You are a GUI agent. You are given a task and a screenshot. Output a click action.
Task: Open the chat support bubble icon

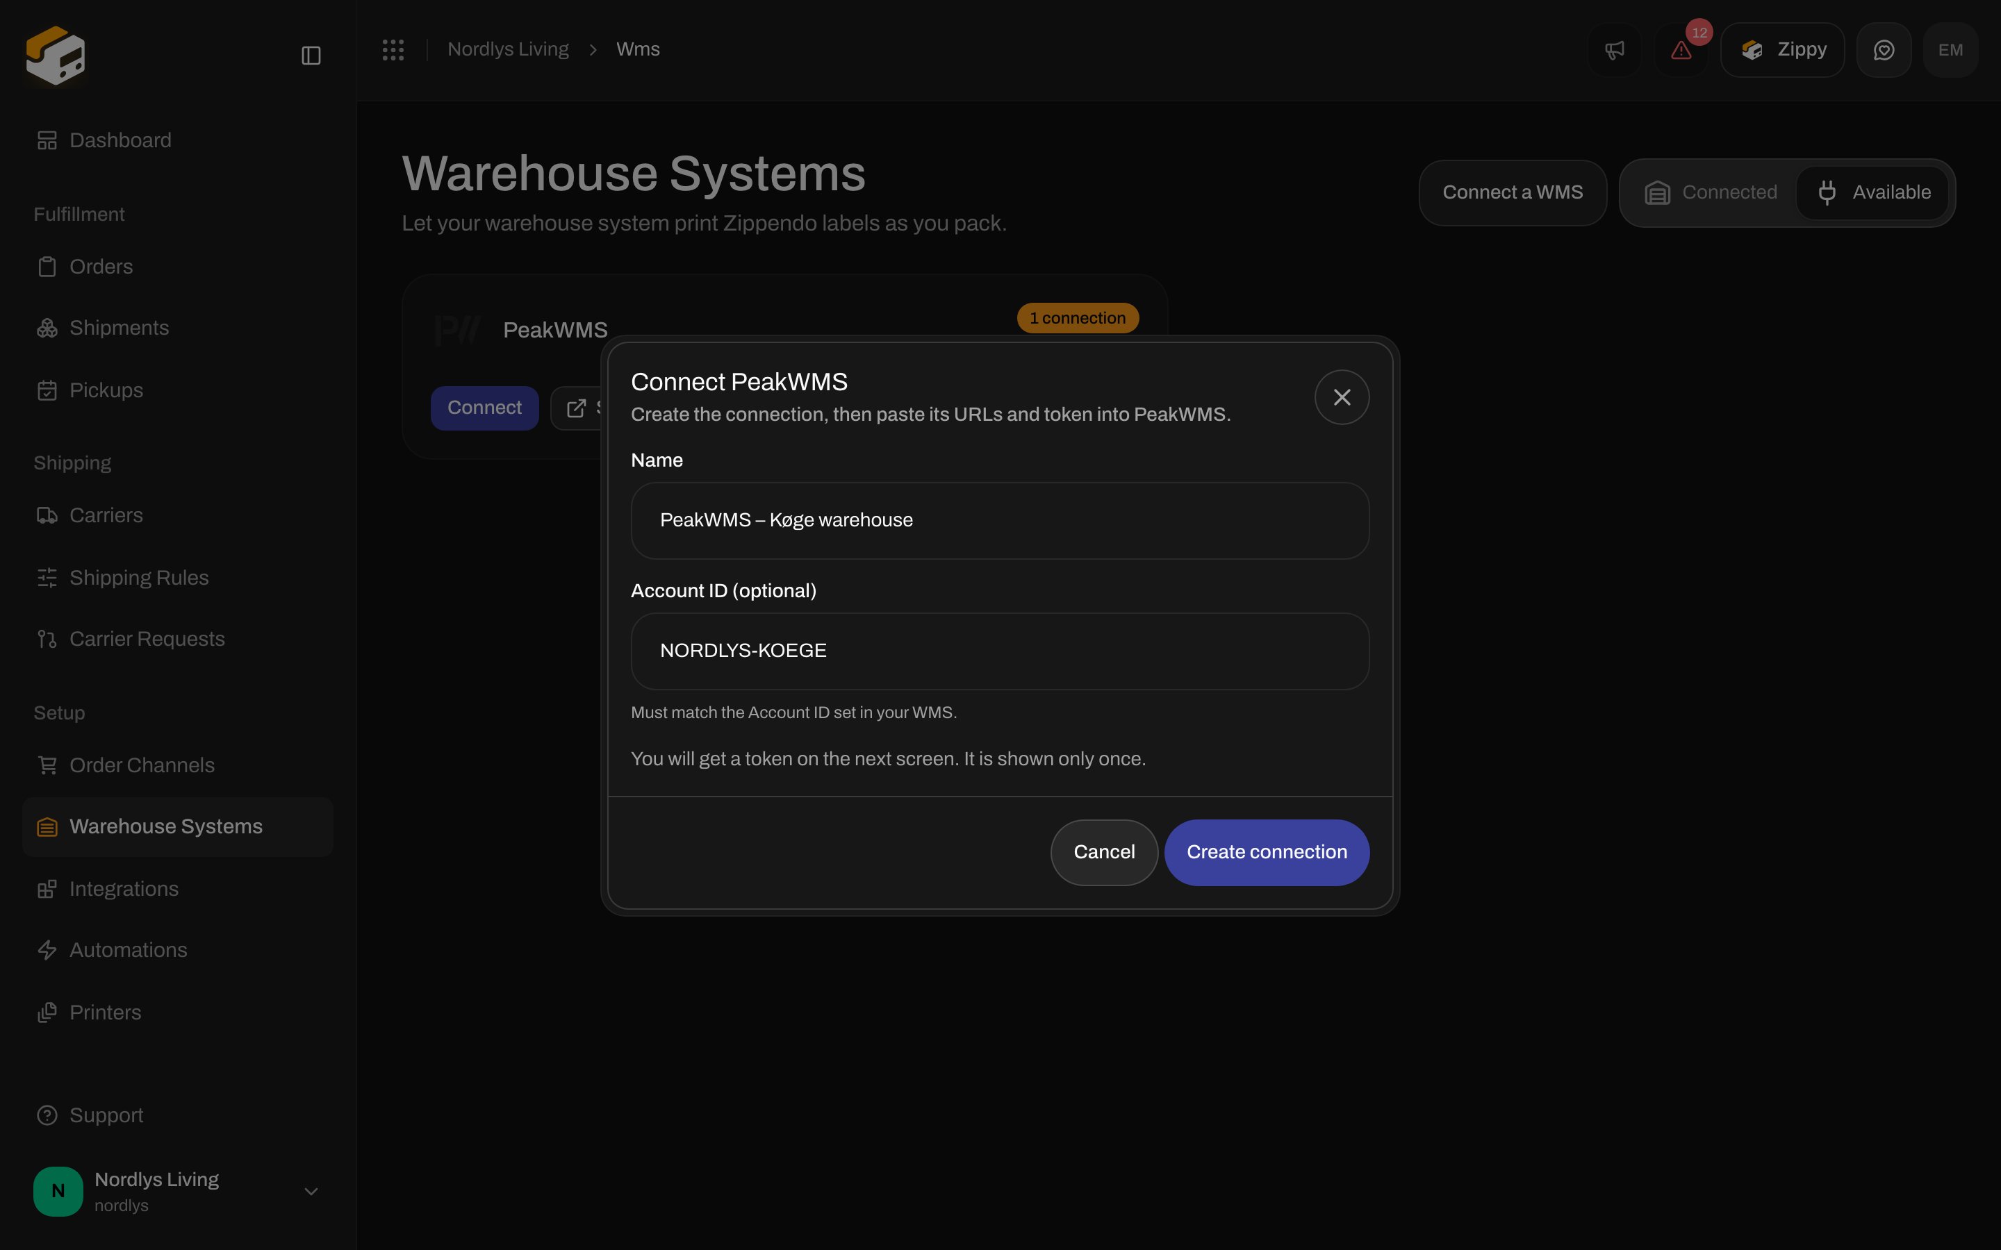[1884, 49]
